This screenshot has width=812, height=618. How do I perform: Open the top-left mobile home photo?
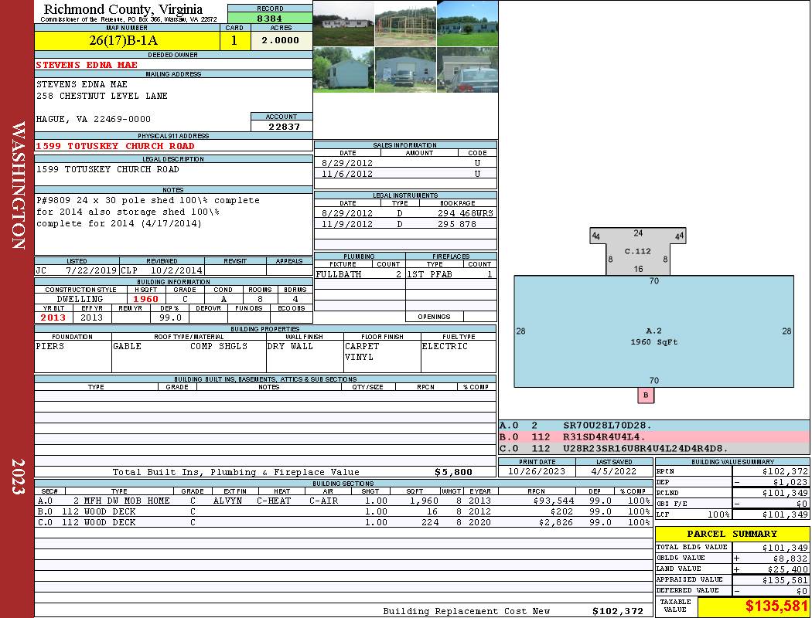(343, 23)
